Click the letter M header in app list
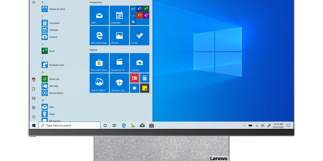This screenshot has height=161, width=323. [43, 101]
